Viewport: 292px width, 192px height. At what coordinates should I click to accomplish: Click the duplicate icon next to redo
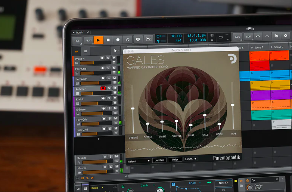point(276,36)
